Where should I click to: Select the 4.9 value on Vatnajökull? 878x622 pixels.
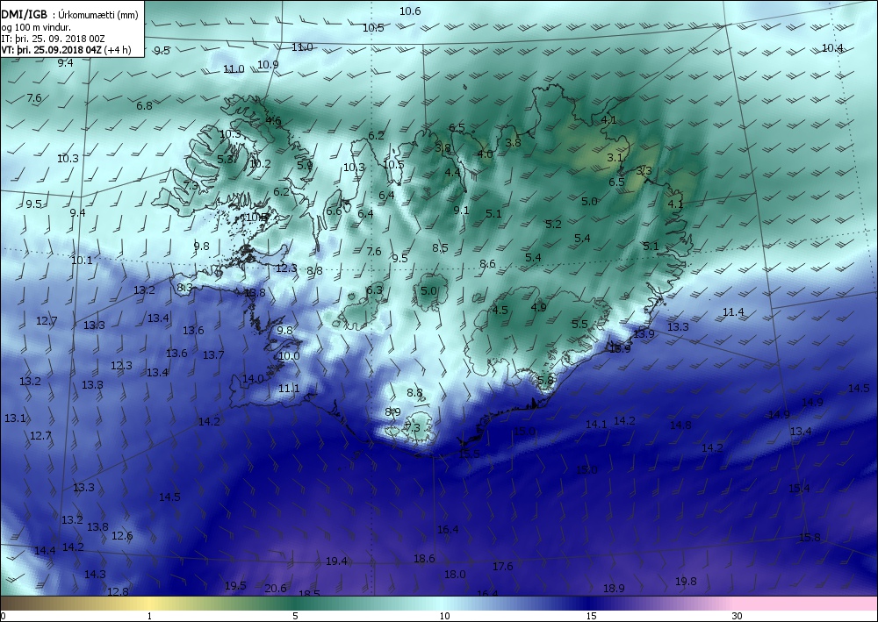tap(539, 306)
